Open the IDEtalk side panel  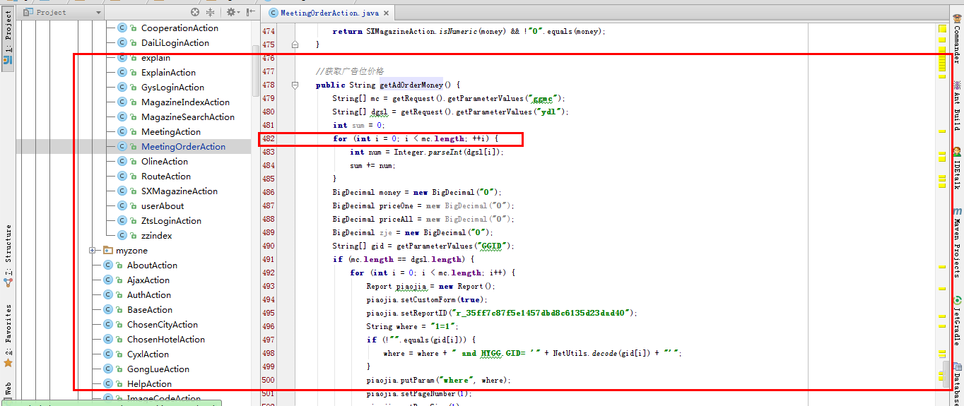957,168
